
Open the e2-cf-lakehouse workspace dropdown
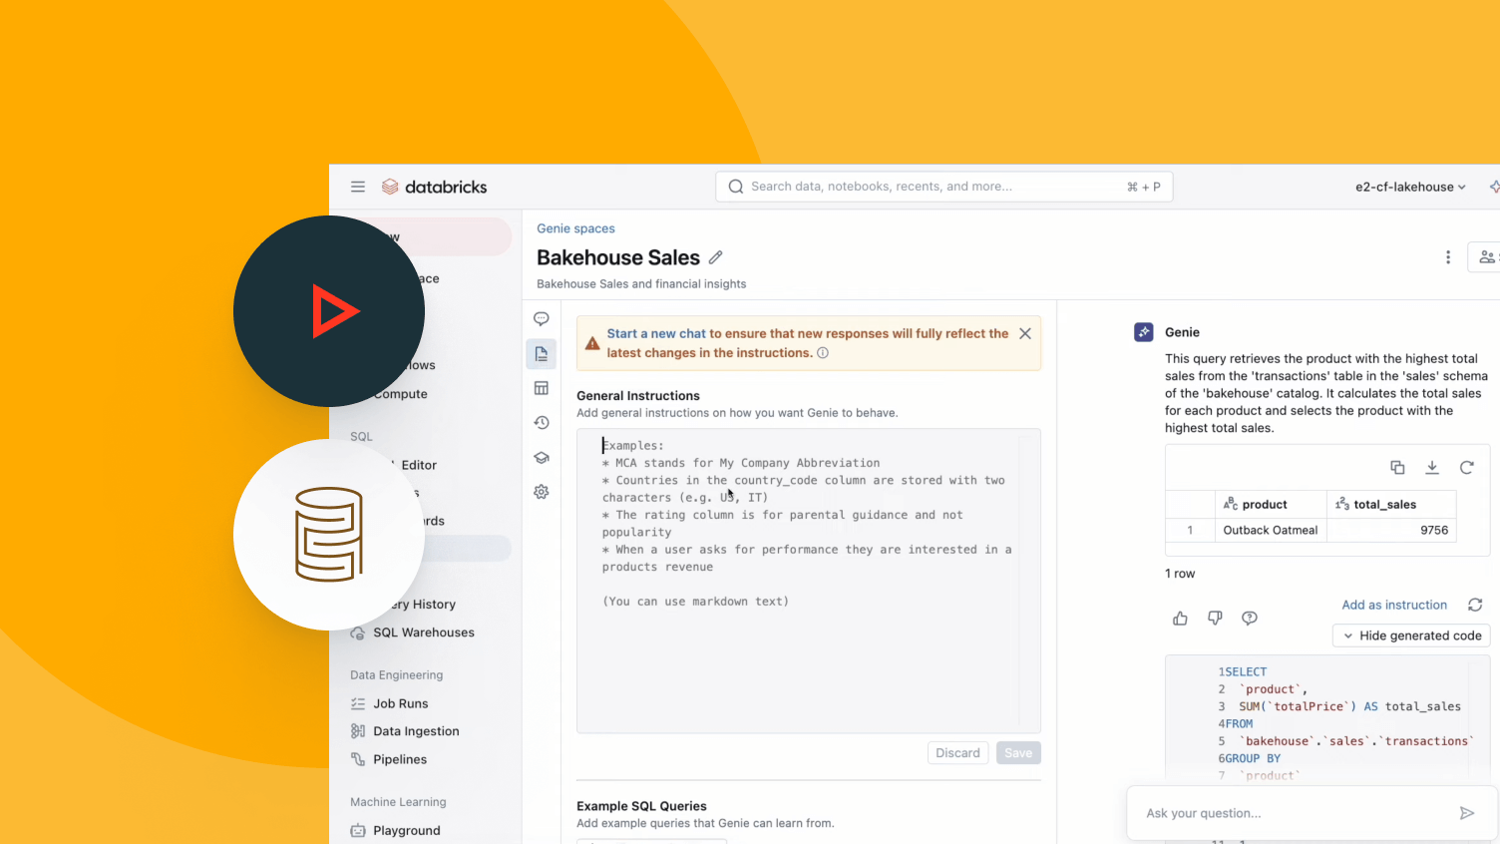(1410, 187)
